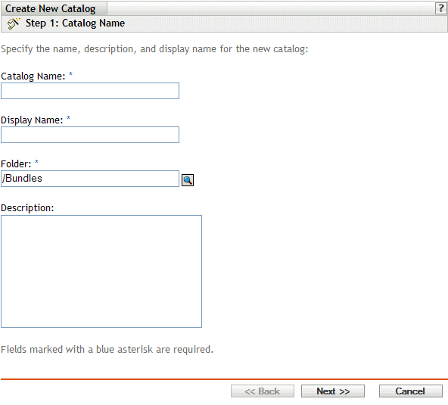Click the 'Folder:' label
This screenshot has width=448, height=405.
(x=16, y=164)
